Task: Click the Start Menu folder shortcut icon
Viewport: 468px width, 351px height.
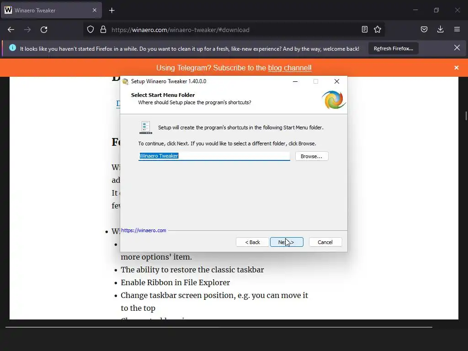Action: 146,128
